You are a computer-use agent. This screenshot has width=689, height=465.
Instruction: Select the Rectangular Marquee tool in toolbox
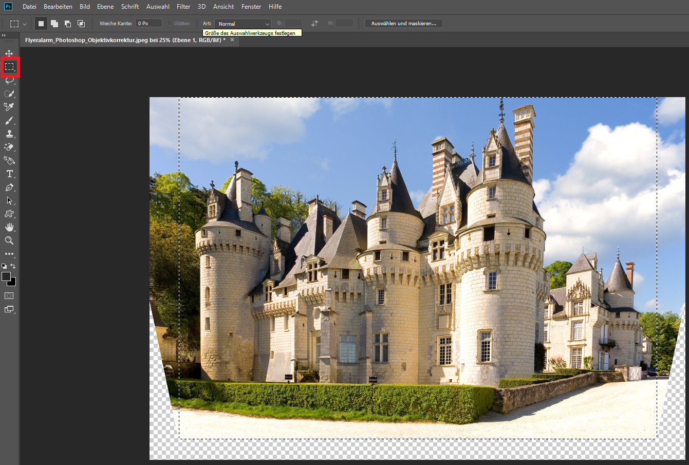click(x=9, y=67)
